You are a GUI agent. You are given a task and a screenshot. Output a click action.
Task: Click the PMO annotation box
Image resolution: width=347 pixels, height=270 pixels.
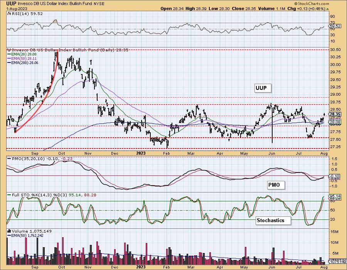point(276,185)
